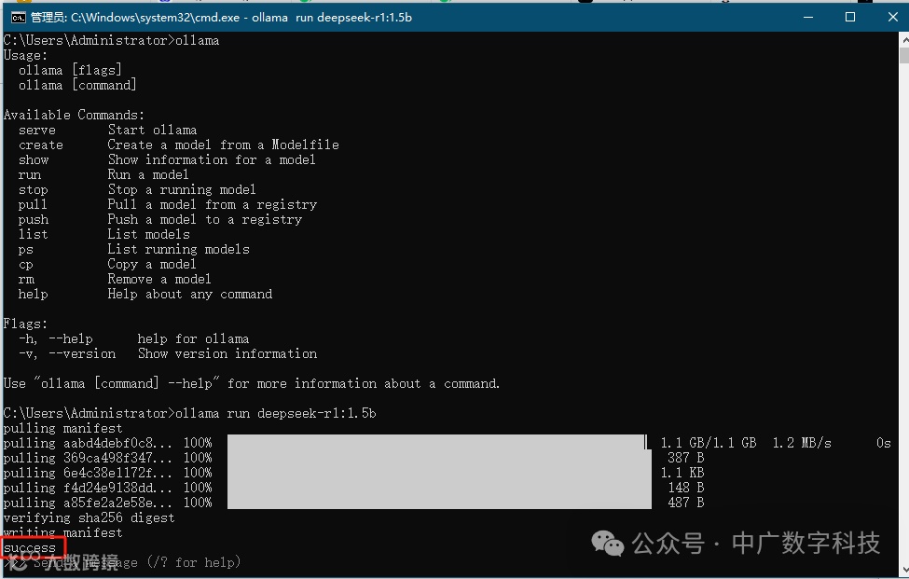The height and width of the screenshot is (579, 909).
Task: Click the 'success' status line
Action: point(30,547)
